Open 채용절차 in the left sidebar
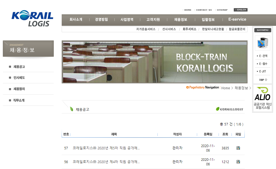This screenshot has width=276, height=169. [19, 89]
